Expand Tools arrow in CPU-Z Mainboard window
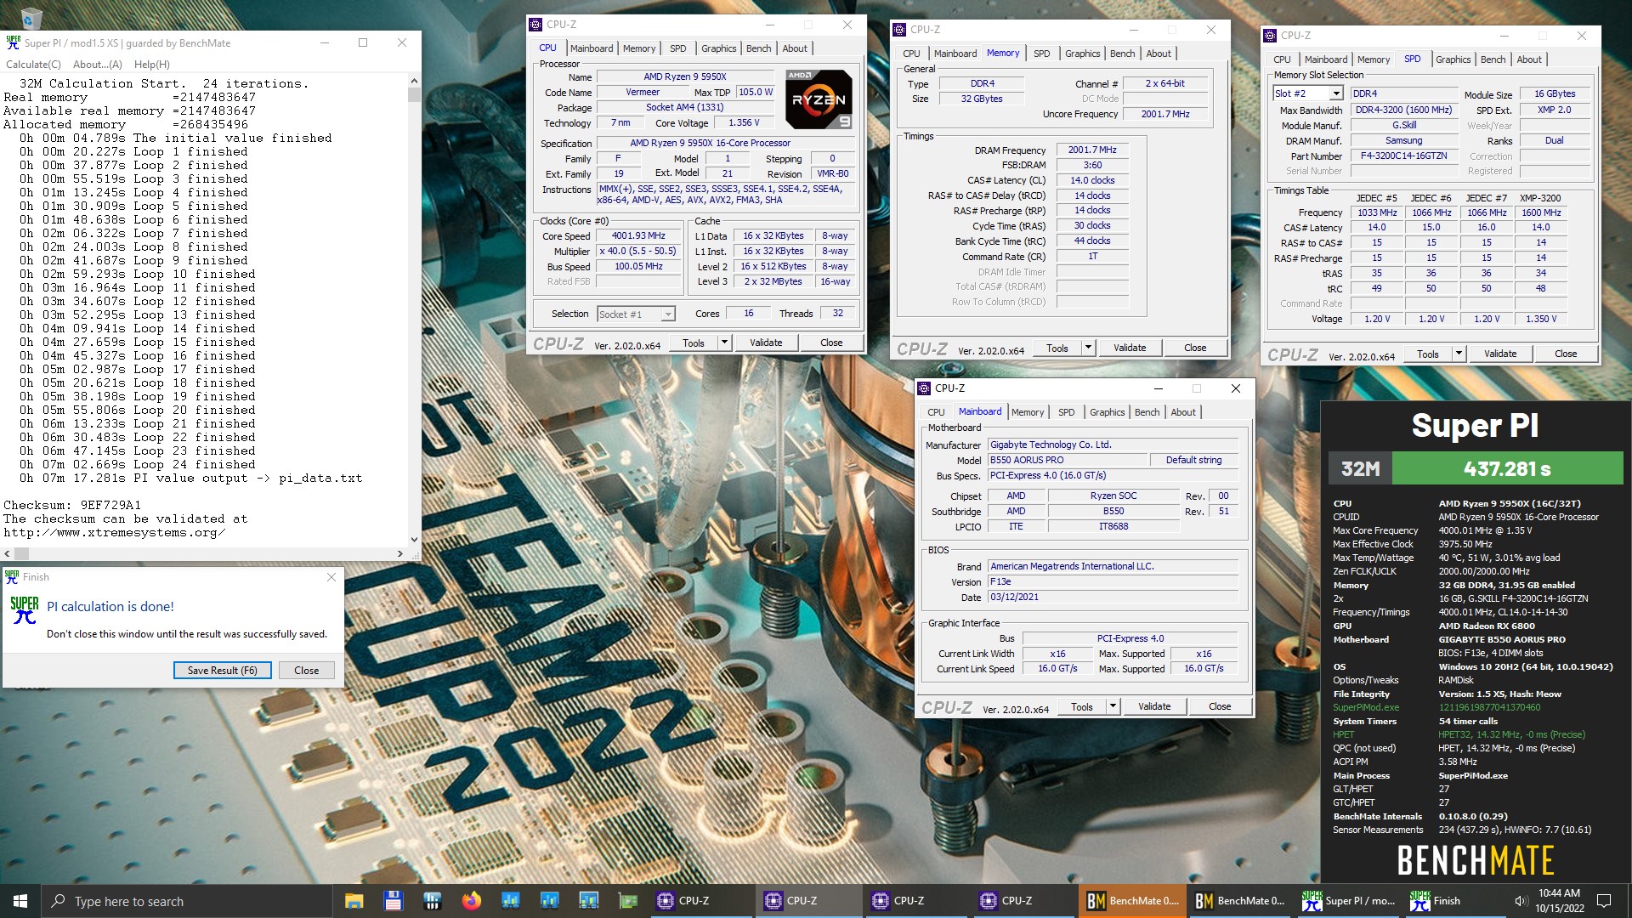Viewport: 1632px width, 918px height. click(x=1113, y=706)
